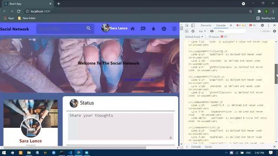Switch to Visual Studio Code in the taskbar
The width and height of the screenshot is (278, 156).
pos(70,153)
